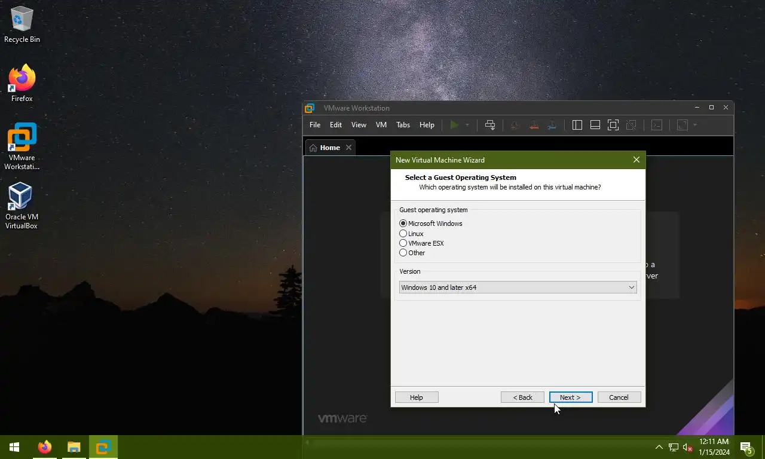Click the Enter Full Screen toolbar icon

[x=613, y=125]
